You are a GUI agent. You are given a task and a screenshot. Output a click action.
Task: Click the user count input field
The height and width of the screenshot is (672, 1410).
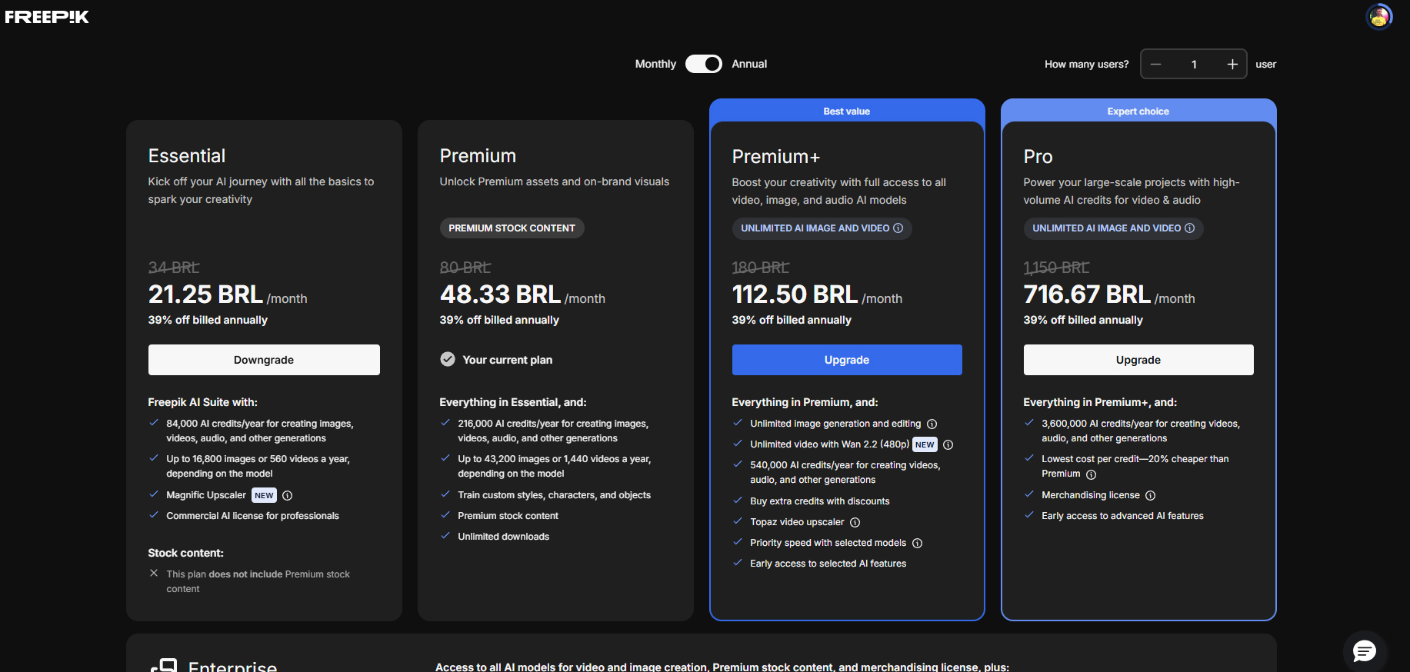pyautogui.click(x=1194, y=65)
